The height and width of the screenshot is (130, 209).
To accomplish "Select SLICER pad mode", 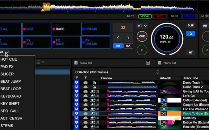I will (7, 74).
